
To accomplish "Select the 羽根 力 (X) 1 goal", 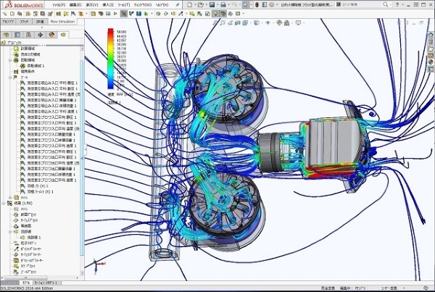I will click(x=36, y=185).
